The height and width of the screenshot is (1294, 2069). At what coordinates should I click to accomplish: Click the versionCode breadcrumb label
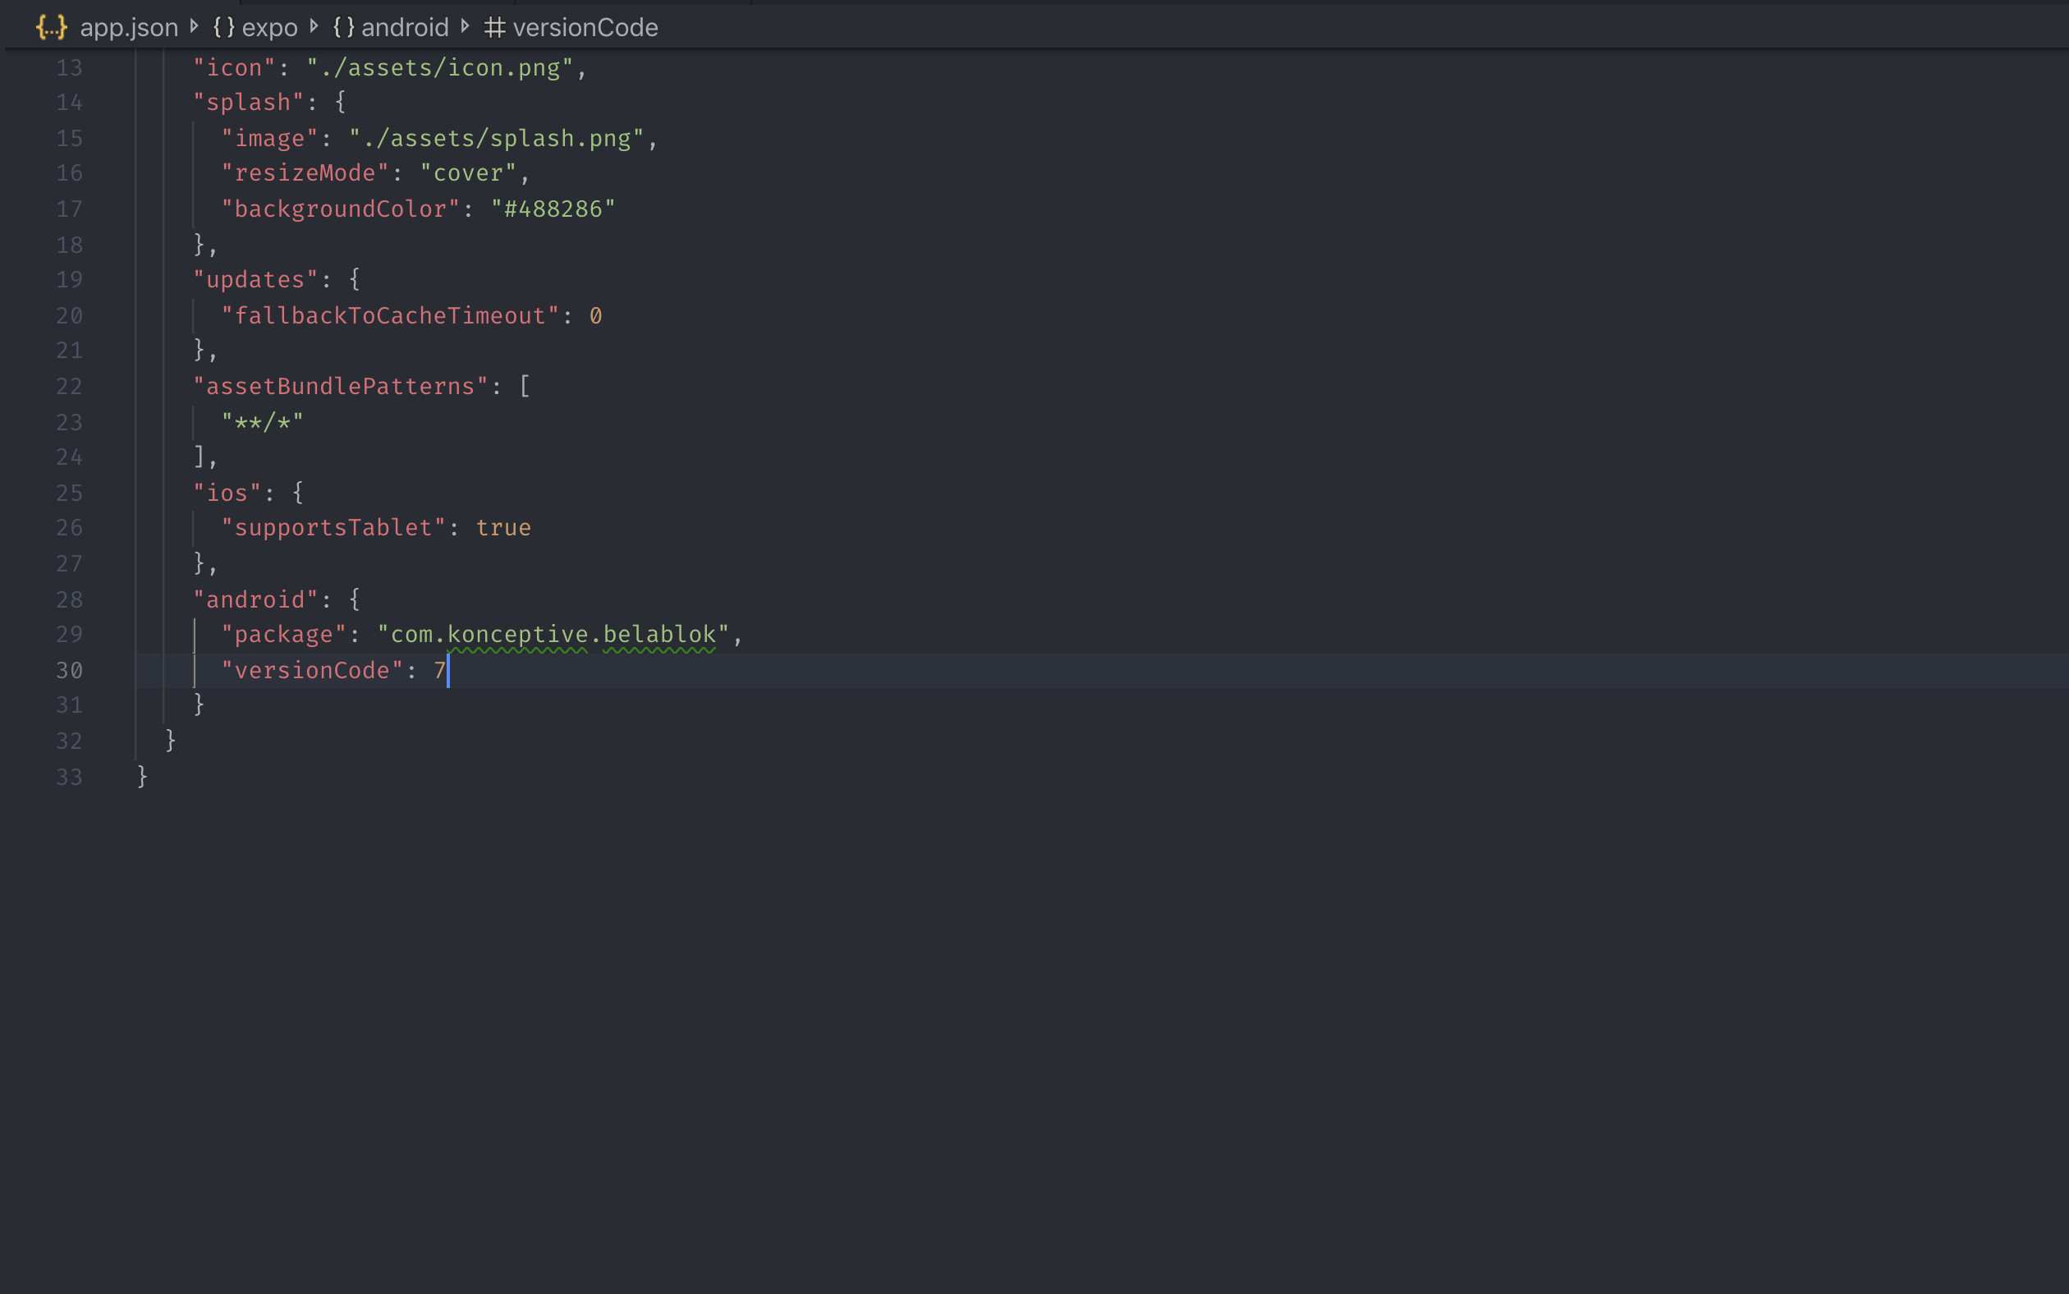(585, 26)
